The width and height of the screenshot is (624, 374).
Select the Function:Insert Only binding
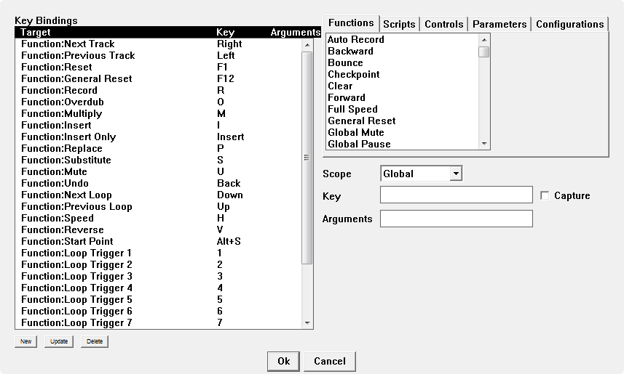click(159, 137)
